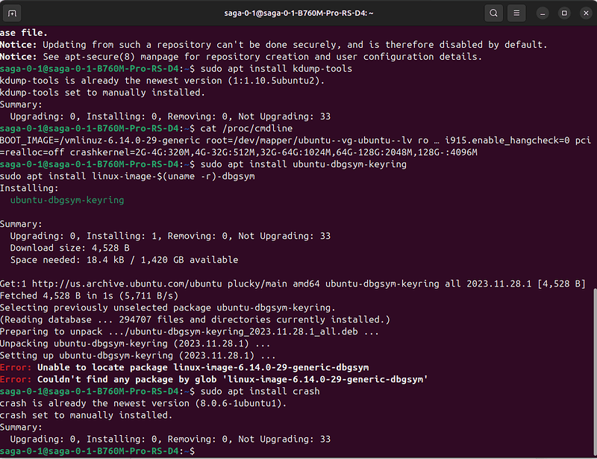
Task: Minimize the terminal window
Action: coord(542,13)
